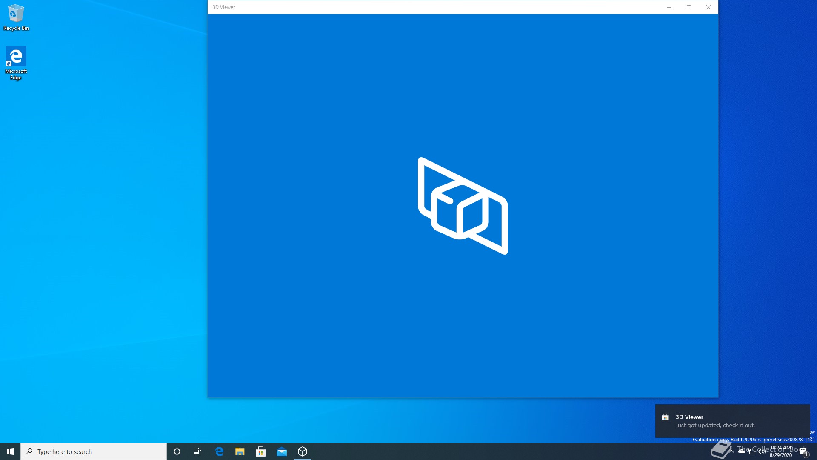817x460 pixels.
Task: Click the '3D Viewer' window title text
Action: (224, 7)
